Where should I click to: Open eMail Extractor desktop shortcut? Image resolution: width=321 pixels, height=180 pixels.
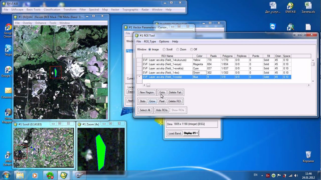8,159
